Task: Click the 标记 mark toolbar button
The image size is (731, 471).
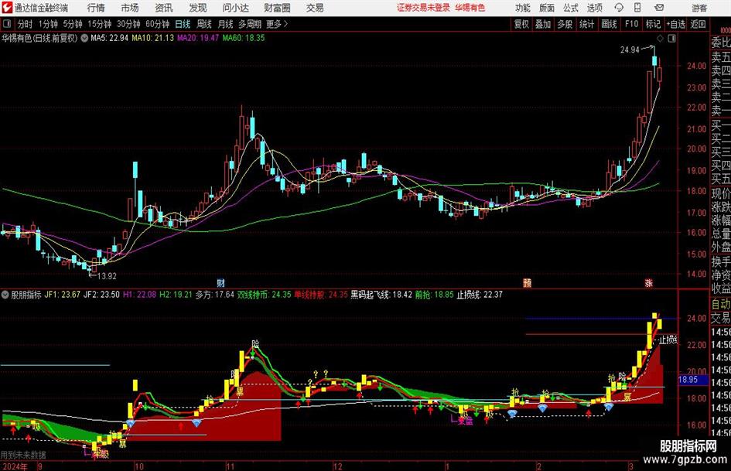Action: [653, 24]
